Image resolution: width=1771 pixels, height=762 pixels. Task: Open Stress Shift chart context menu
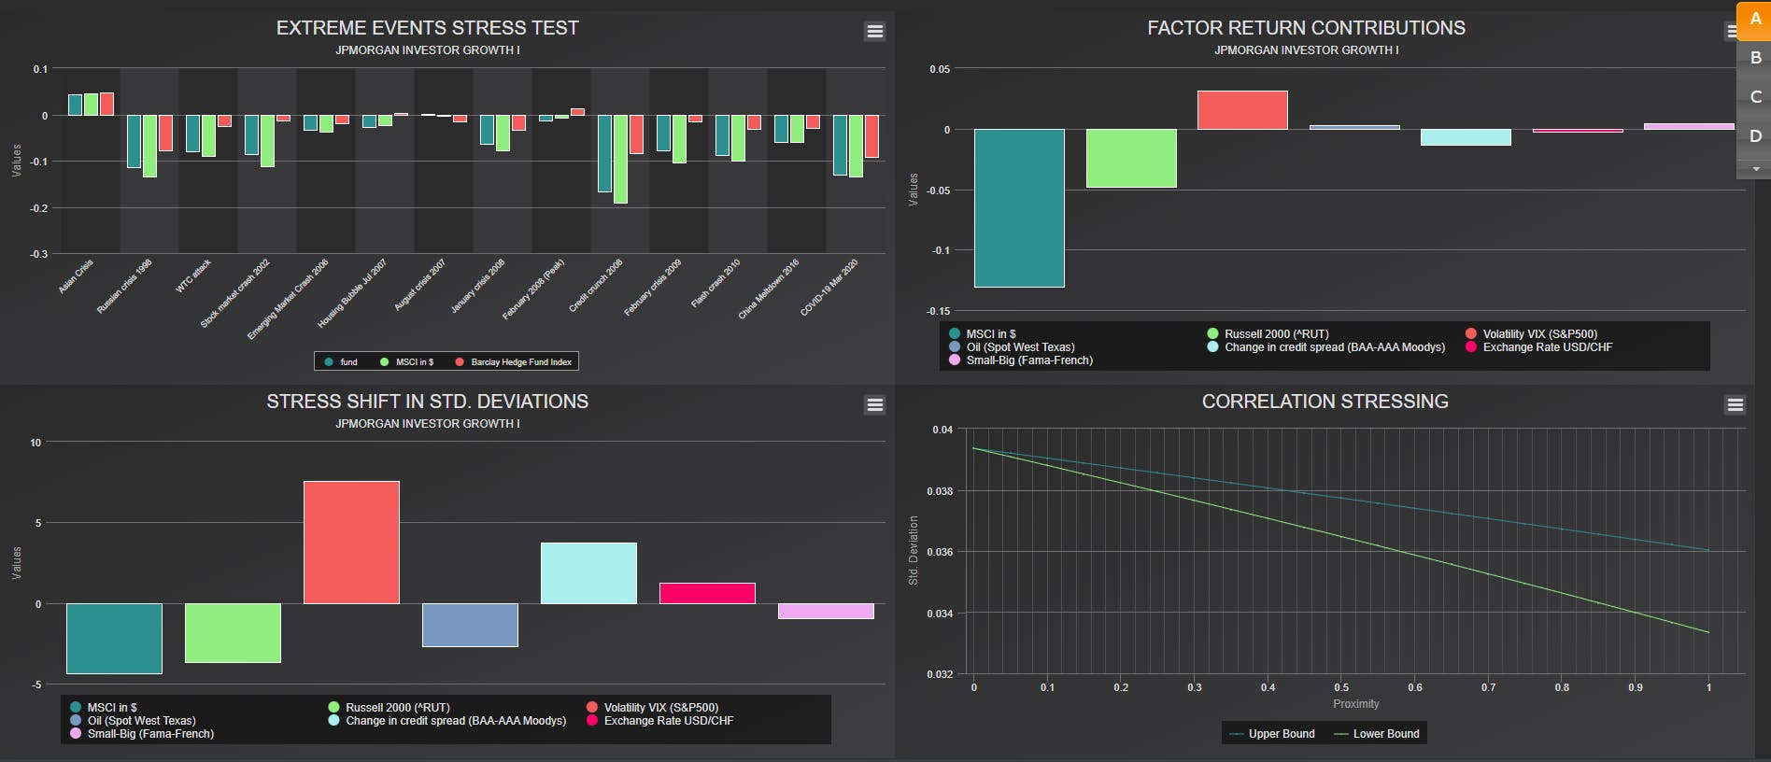[x=874, y=404]
